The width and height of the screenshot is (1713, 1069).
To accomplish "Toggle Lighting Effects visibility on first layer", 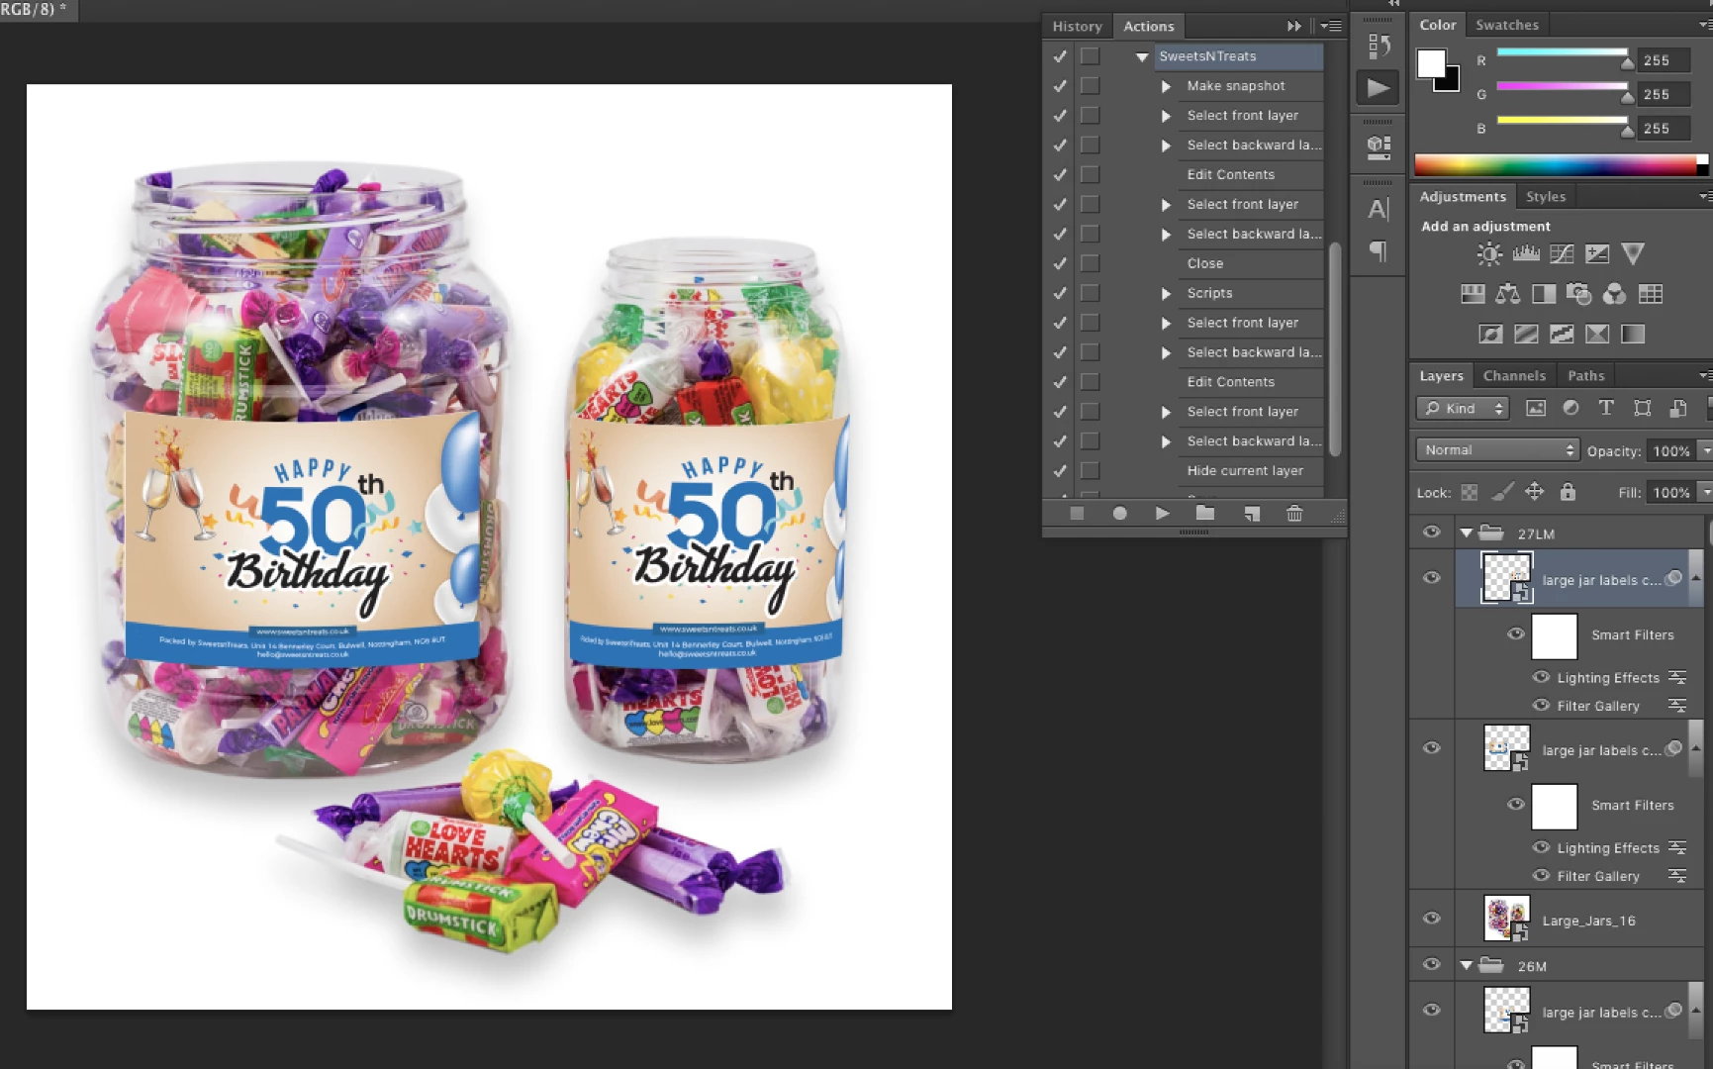I will point(1541,678).
